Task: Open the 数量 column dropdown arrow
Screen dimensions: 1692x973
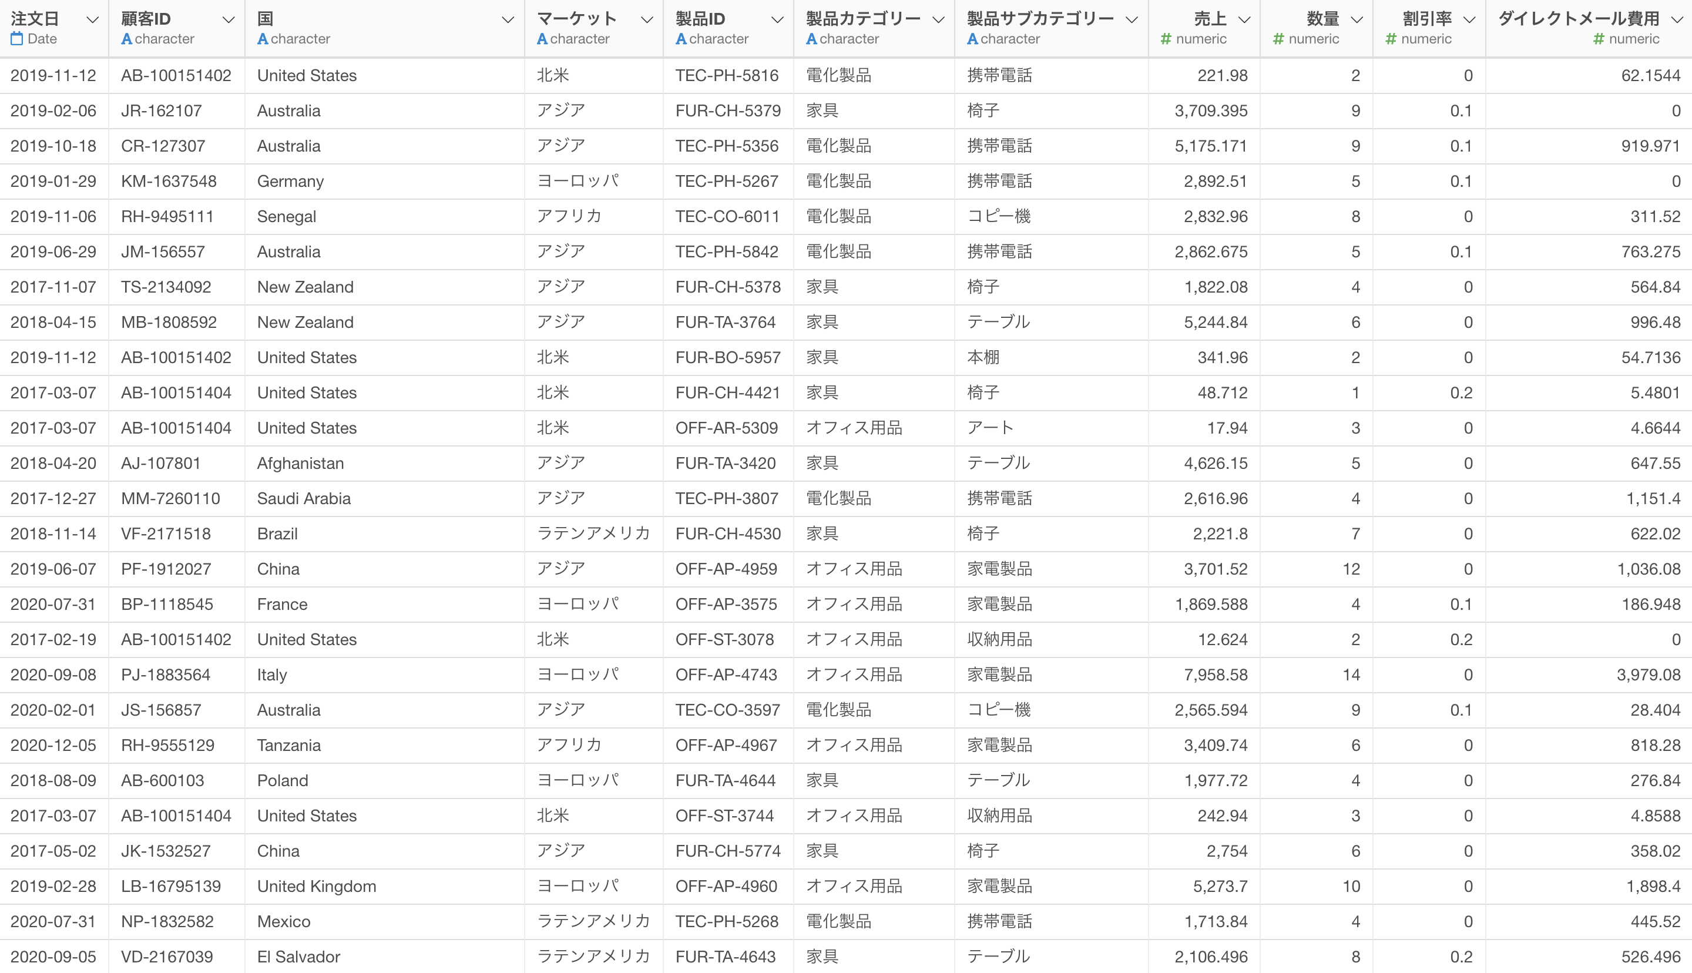Action: 1357,20
